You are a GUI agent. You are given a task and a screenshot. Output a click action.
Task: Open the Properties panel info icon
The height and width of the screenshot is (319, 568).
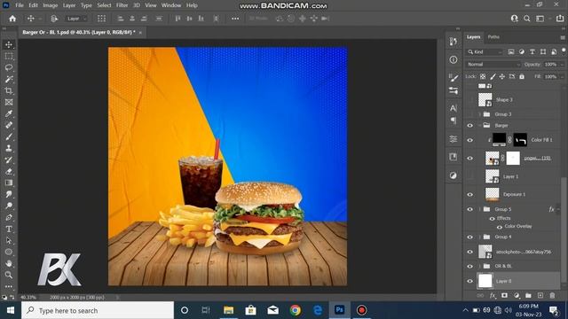pyautogui.click(x=454, y=59)
